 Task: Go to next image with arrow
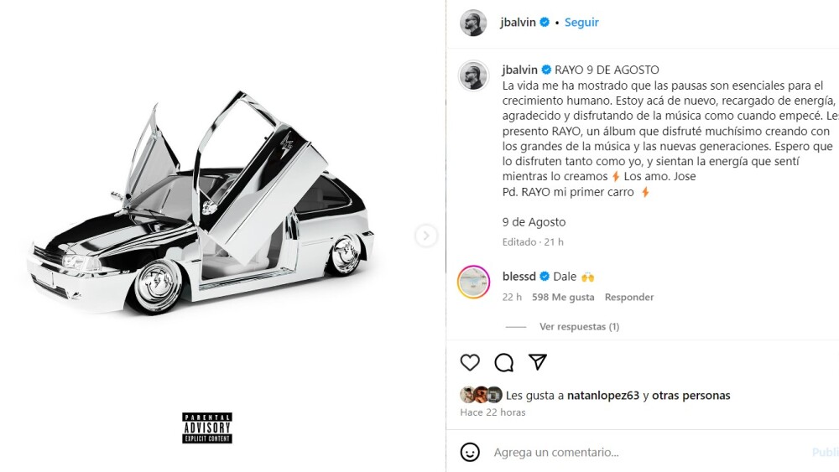click(x=426, y=236)
